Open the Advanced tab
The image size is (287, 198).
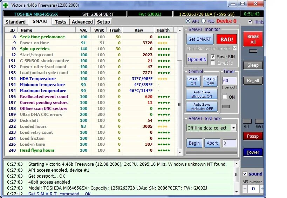point(82,22)
